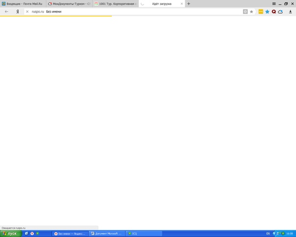The width and height of the screenshot is (296, 237).
Task: Click the 1001 Тур tab favicon
Action: click(96, 3)
